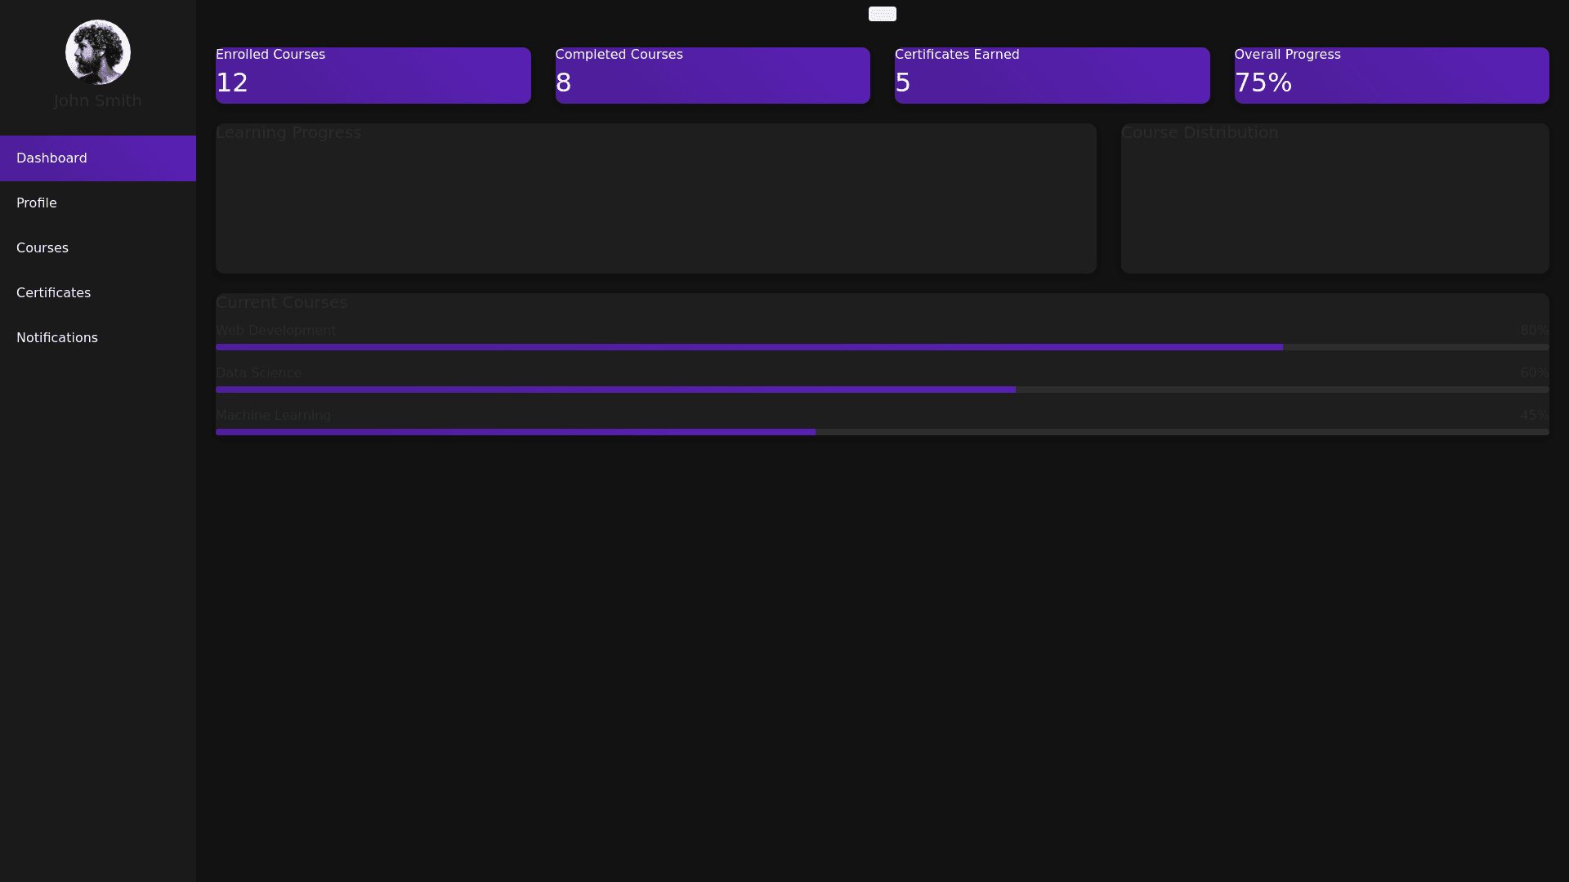Click John Smith's profile avatar

[x=98, y=52]
